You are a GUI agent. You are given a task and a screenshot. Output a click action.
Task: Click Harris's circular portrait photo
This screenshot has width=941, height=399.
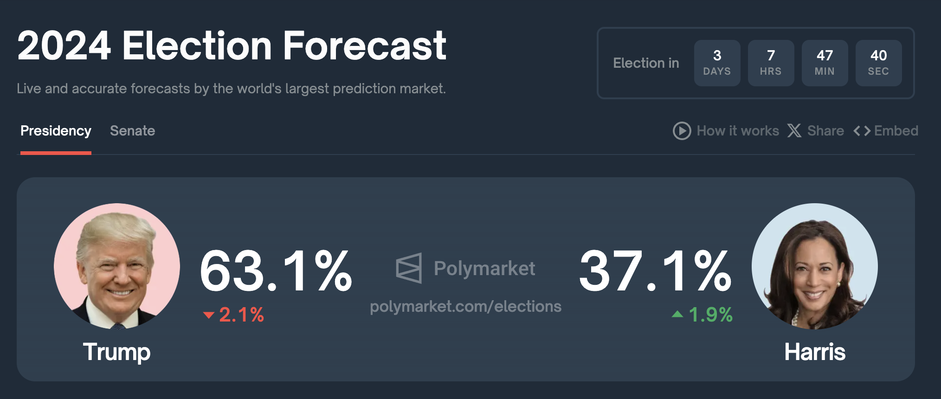coord(814,266)
